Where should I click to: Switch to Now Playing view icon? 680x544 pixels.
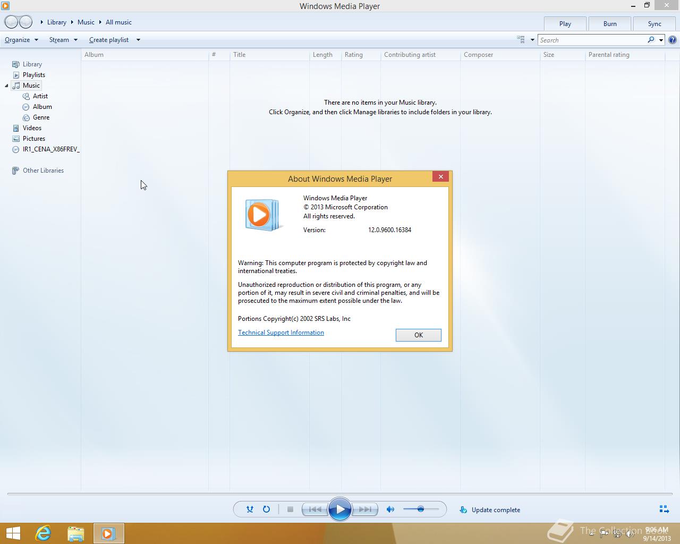tap(664, 509)
